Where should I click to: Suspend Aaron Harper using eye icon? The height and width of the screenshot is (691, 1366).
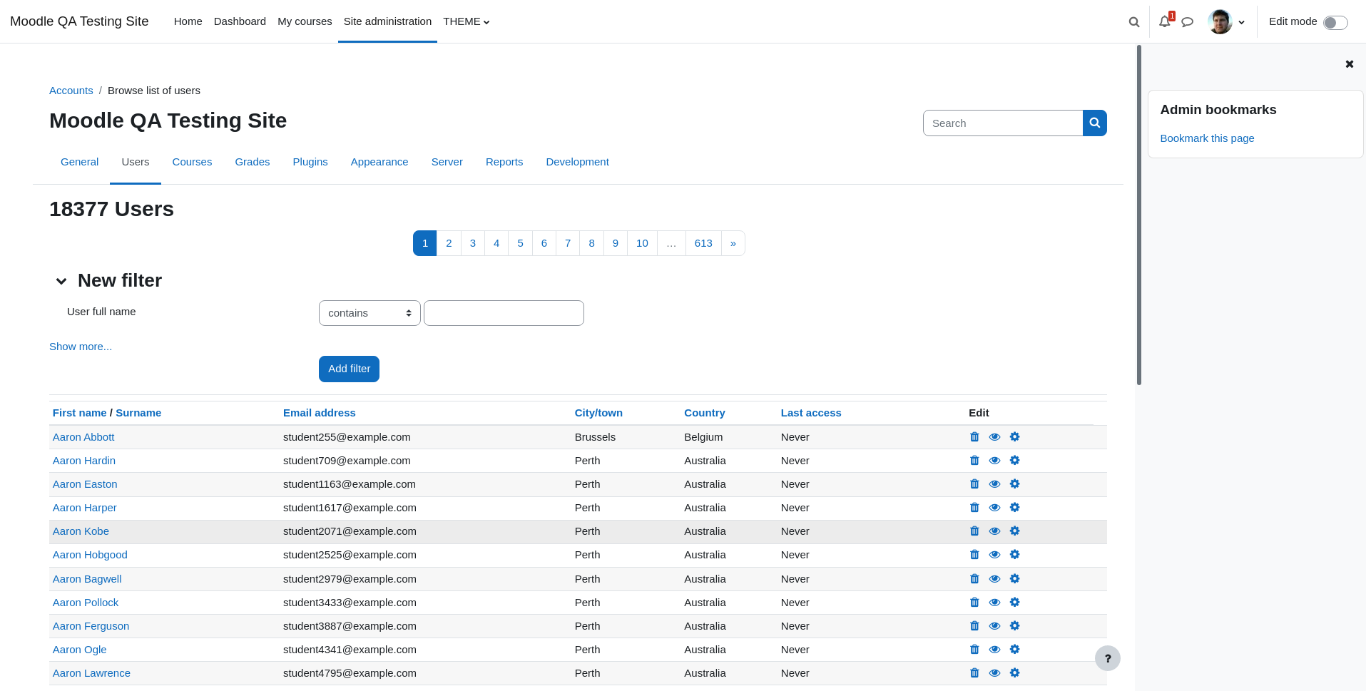[994, 508]
